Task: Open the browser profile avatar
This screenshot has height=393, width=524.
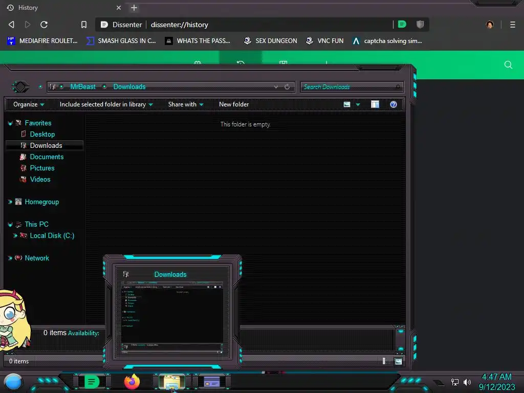Action: tap(490, 25)
